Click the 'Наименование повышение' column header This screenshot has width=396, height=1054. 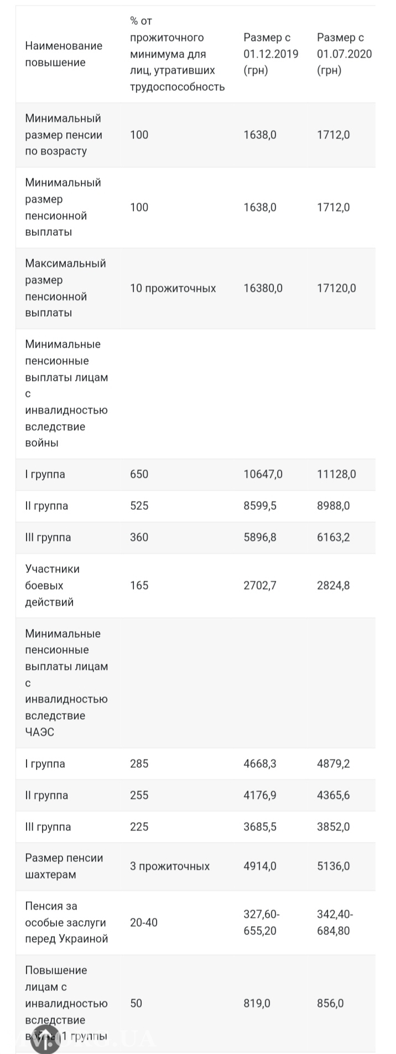[x=64, y=54]
